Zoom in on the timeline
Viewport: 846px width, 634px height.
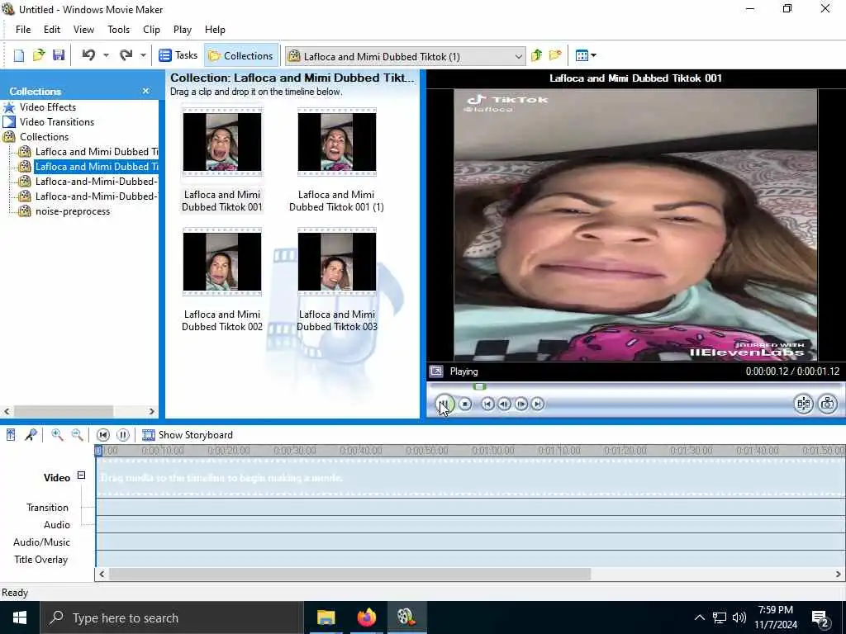click(x=57, y=435)
